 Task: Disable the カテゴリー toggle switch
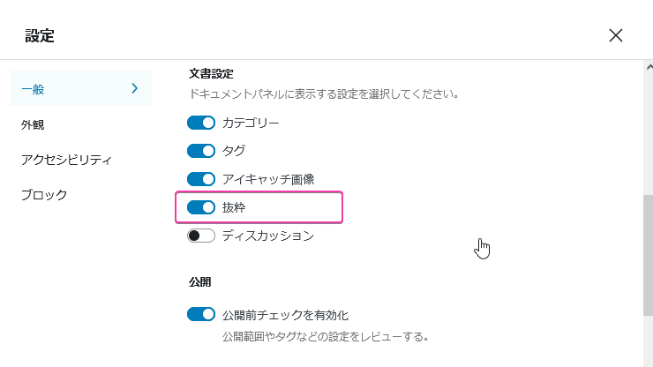[201, 123]
